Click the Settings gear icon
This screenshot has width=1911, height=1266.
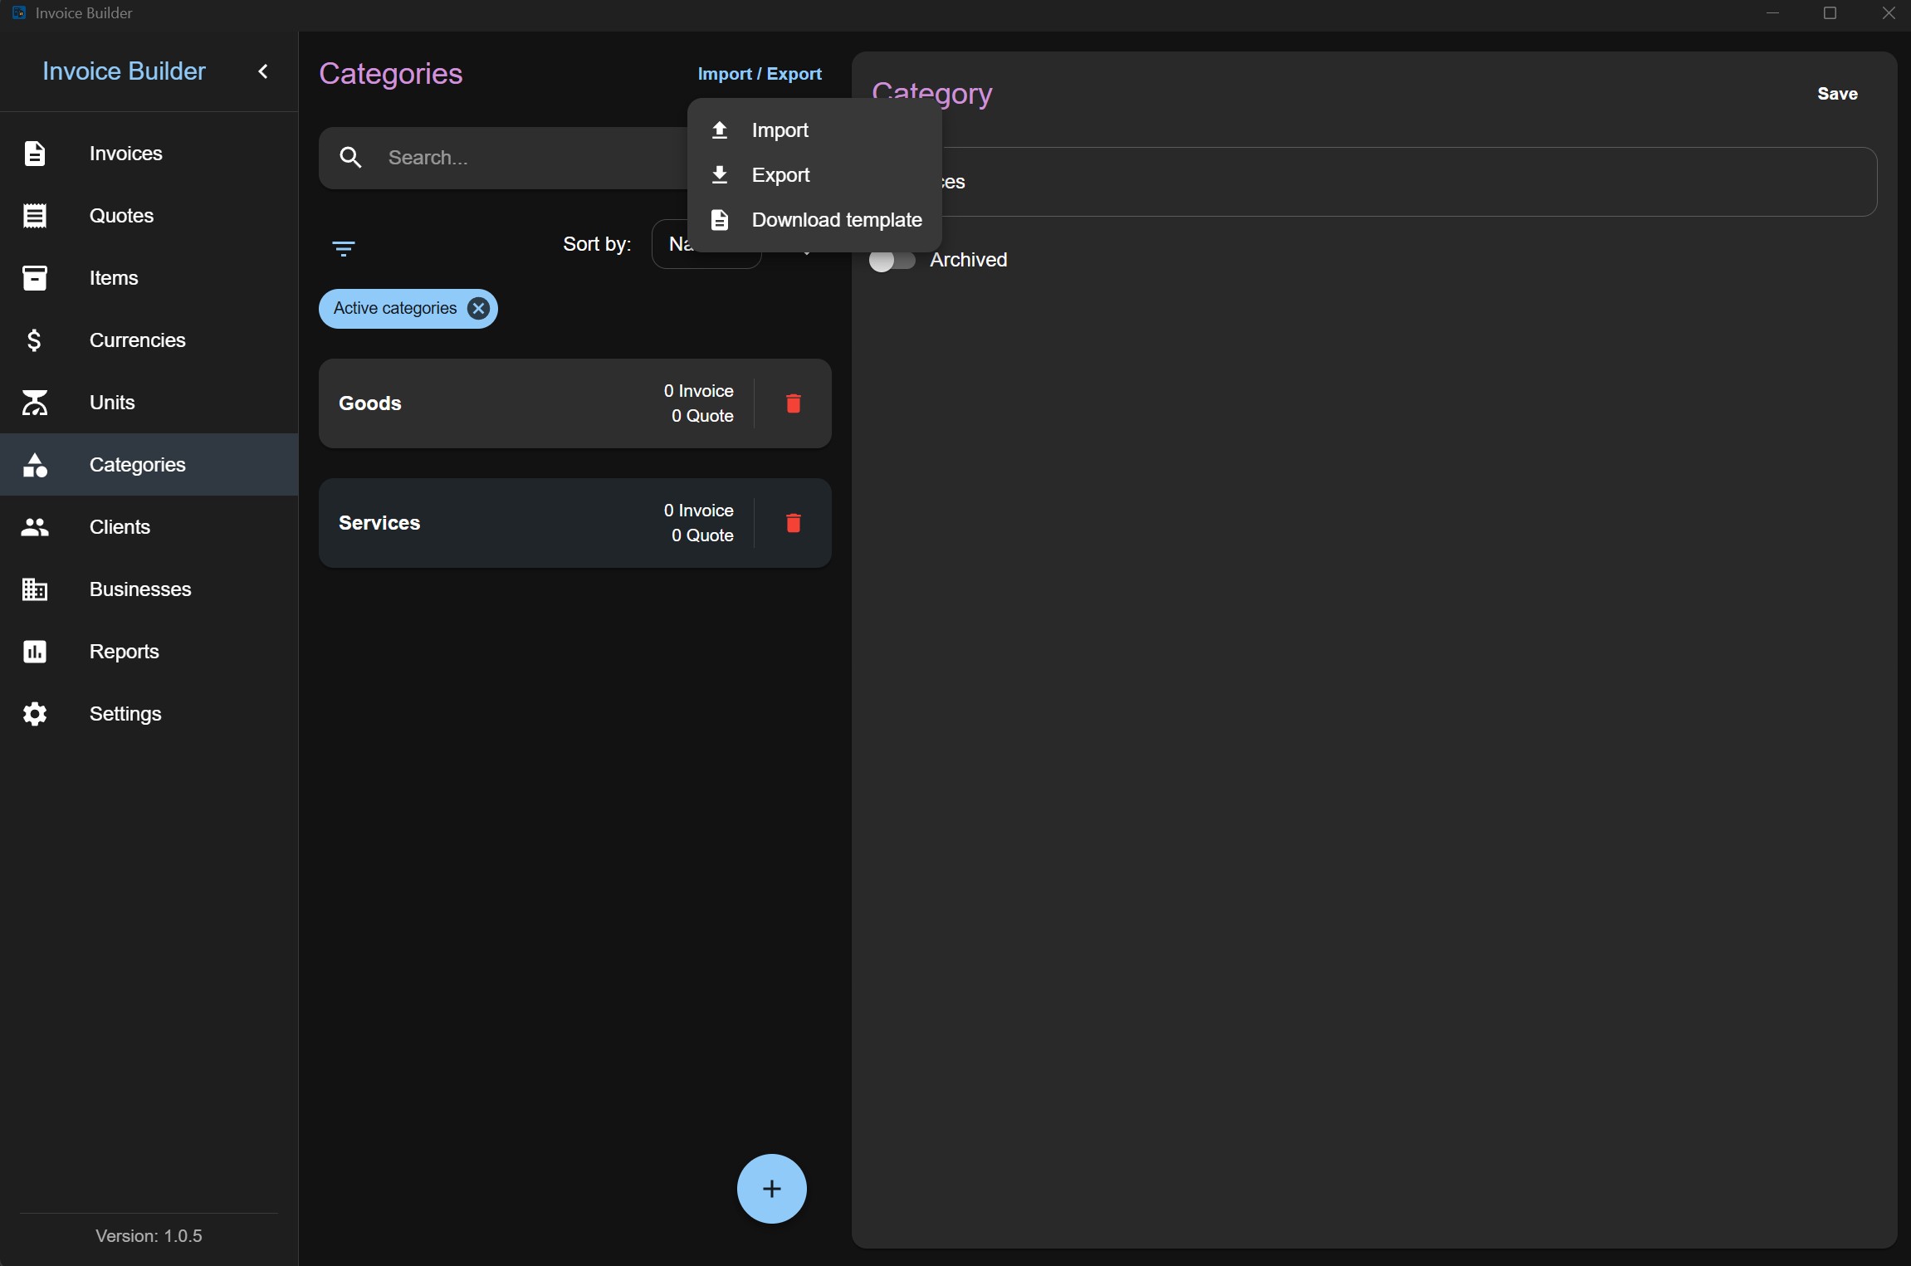pos(34,714)
